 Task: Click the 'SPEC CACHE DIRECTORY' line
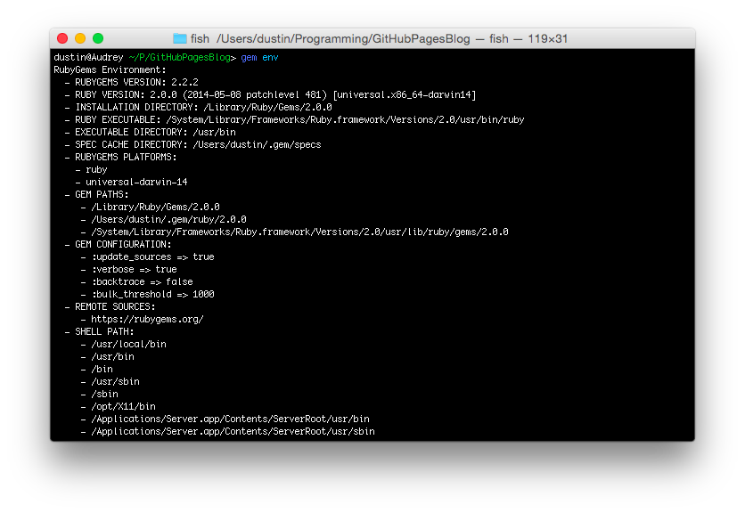tap(192, 144)
